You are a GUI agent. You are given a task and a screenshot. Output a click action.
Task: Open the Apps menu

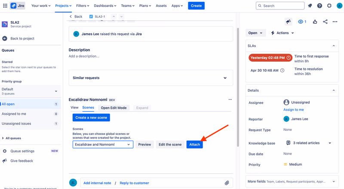(x=177, y=6)
